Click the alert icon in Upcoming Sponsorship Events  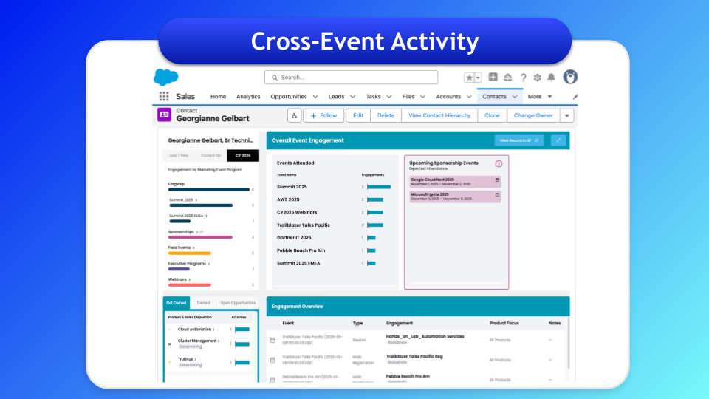(x=499, y=164)
